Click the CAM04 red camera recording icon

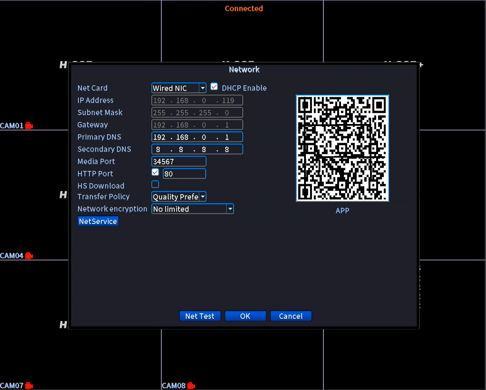click(29, 256)
